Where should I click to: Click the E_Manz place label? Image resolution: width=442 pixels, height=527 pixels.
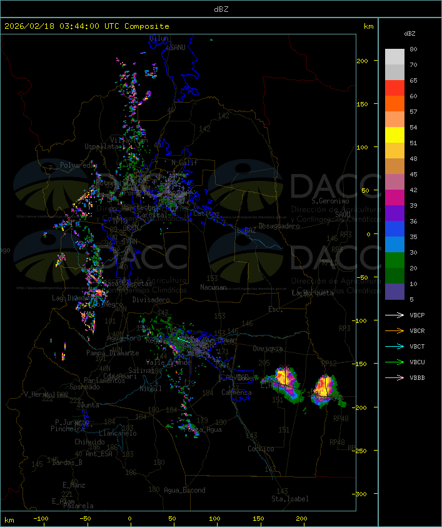tap(74, 485)
